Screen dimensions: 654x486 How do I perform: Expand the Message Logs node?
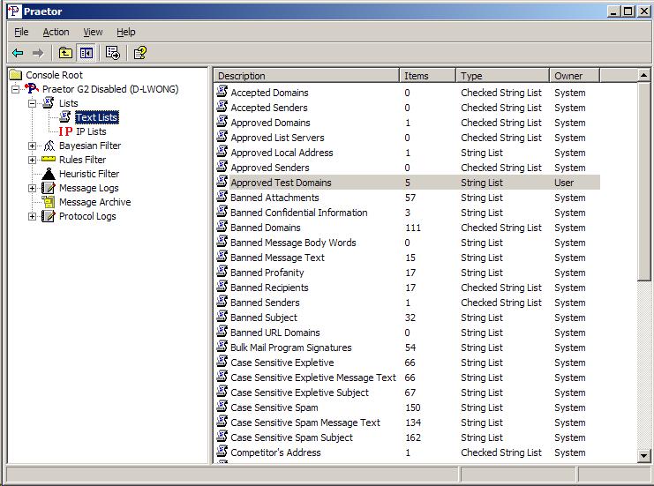pyautogui.click(x=32, y=189)
